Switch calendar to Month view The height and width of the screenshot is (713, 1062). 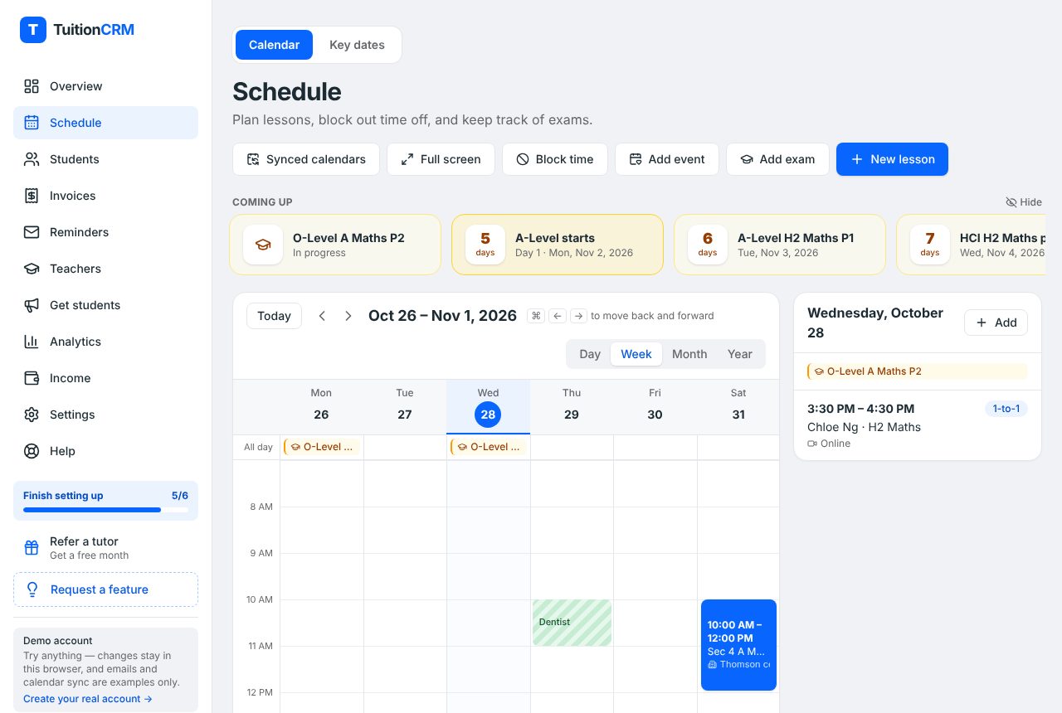(x=689, y=354)
